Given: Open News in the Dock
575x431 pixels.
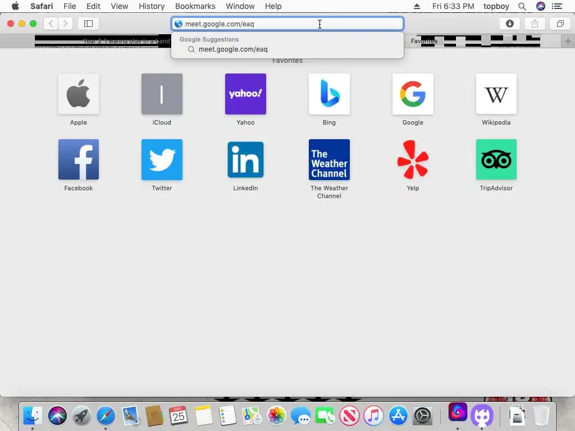Looking at the screenshot, I should (x=349, y=416).
